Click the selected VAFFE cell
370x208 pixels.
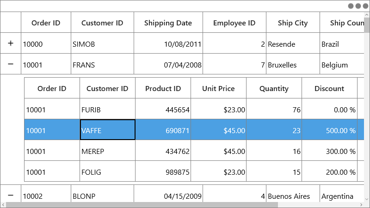107,129
